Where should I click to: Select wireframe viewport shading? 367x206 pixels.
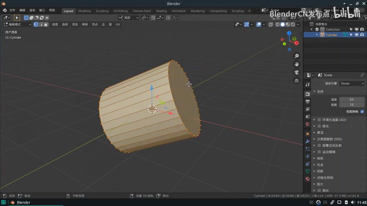(278, 25)
